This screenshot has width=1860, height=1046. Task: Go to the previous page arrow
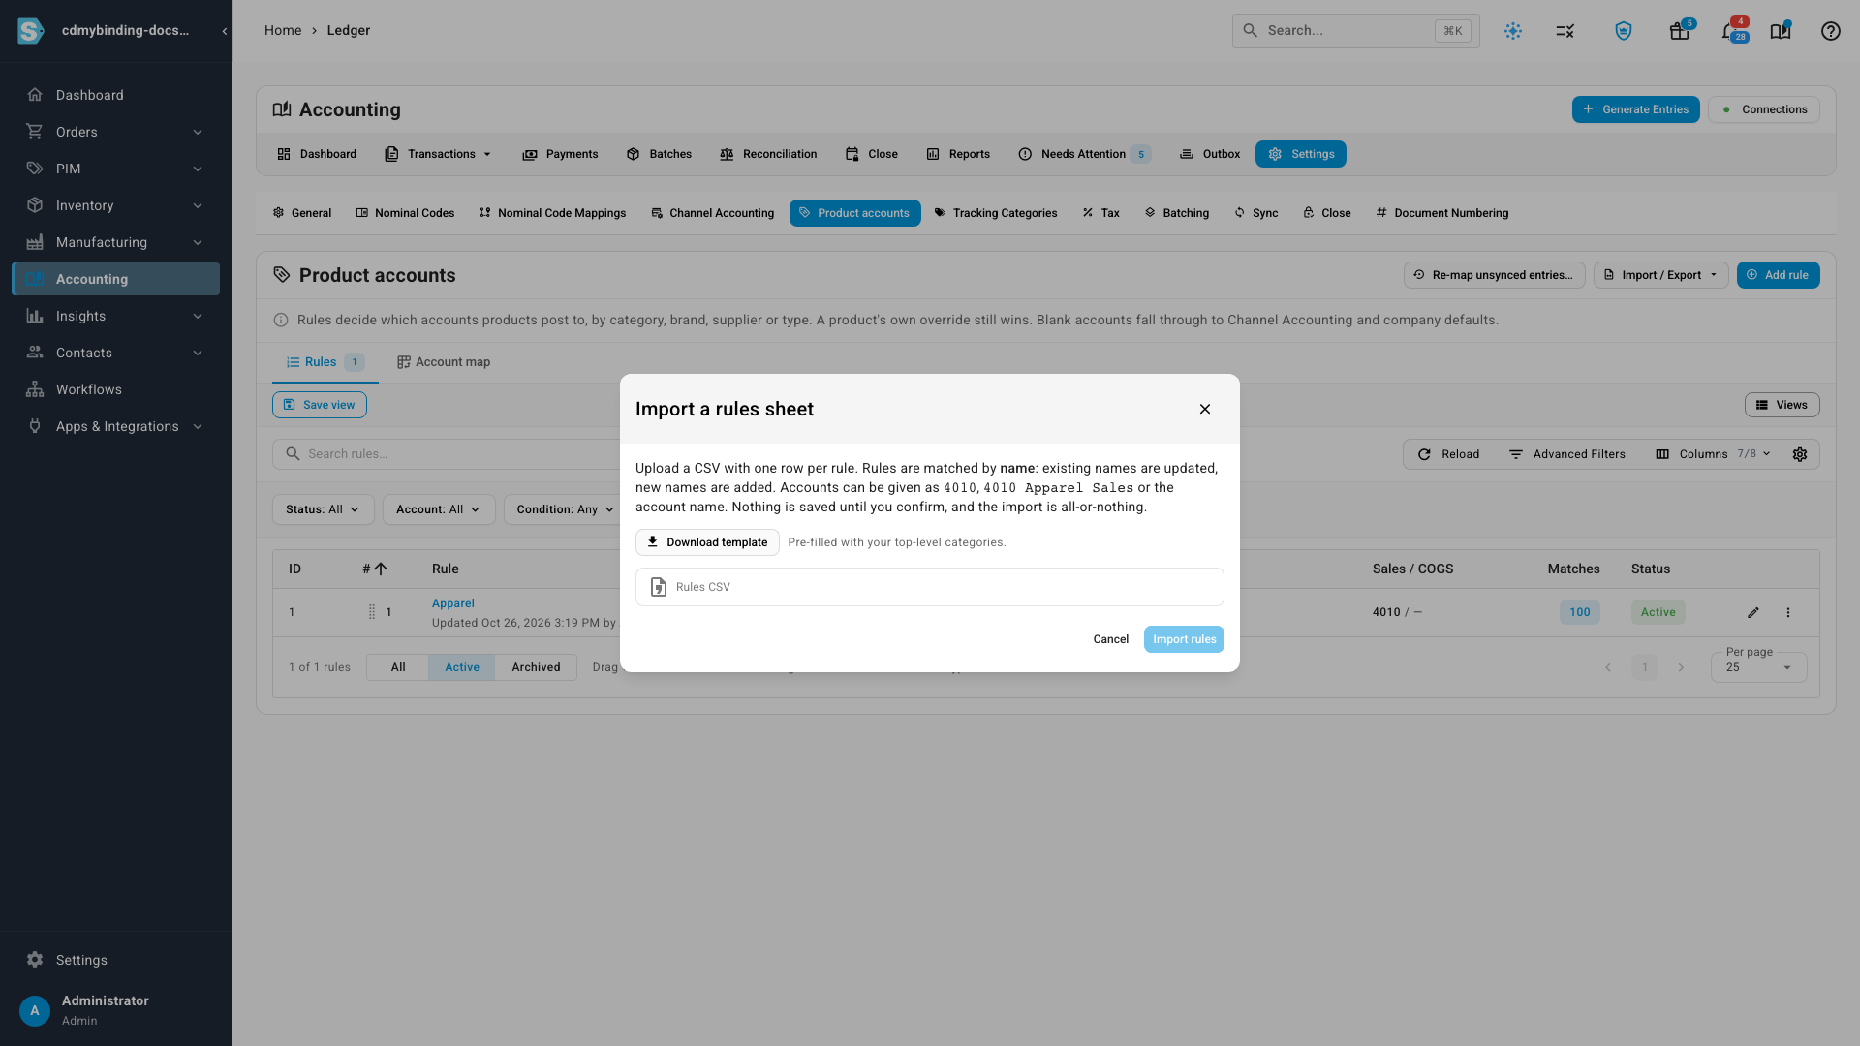point(1608,667)
